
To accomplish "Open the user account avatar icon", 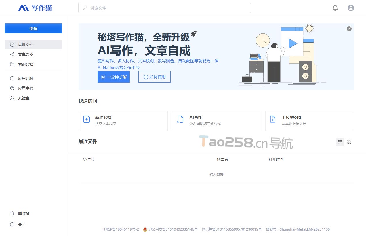I will (351, 8).
